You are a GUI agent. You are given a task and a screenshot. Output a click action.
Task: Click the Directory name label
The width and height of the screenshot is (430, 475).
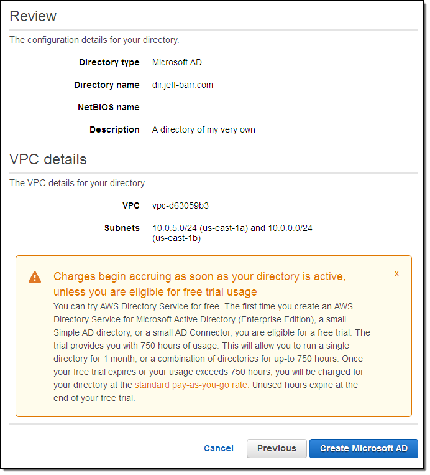[106, 85]
